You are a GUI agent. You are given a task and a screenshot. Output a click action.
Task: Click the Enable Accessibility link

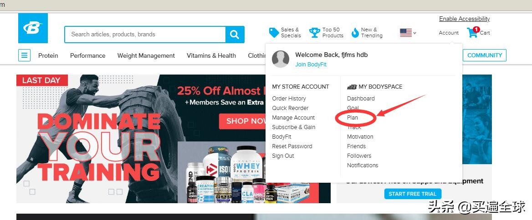(465, 19)
